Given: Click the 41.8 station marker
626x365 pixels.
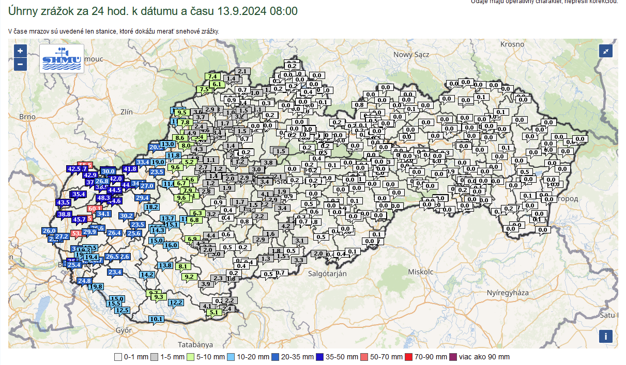Looking at the screenshot, I should 130,169.
